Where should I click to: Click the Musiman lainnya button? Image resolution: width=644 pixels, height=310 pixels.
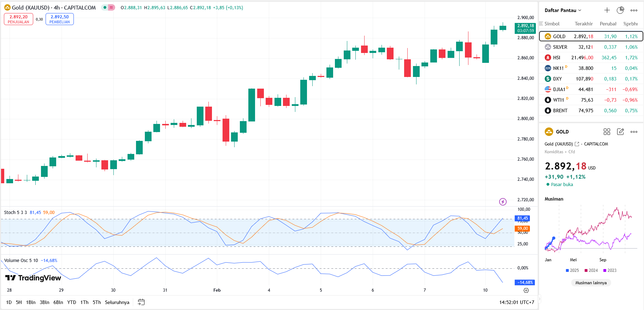tap(591, 283)
